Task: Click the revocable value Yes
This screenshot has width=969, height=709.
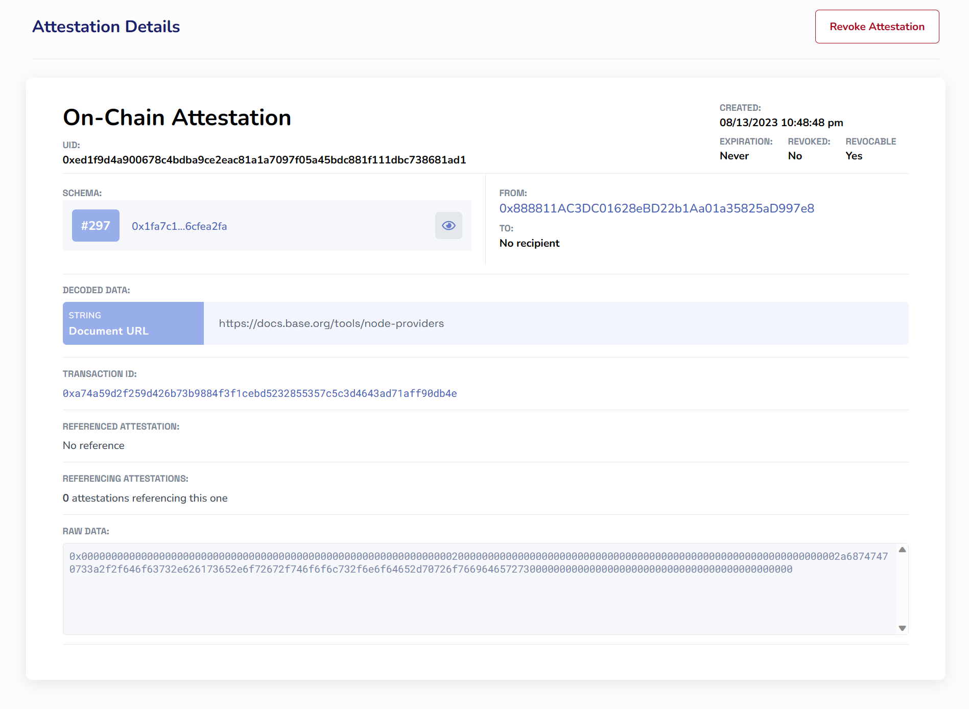Action: pyautogui.click(x=854, y=156)
